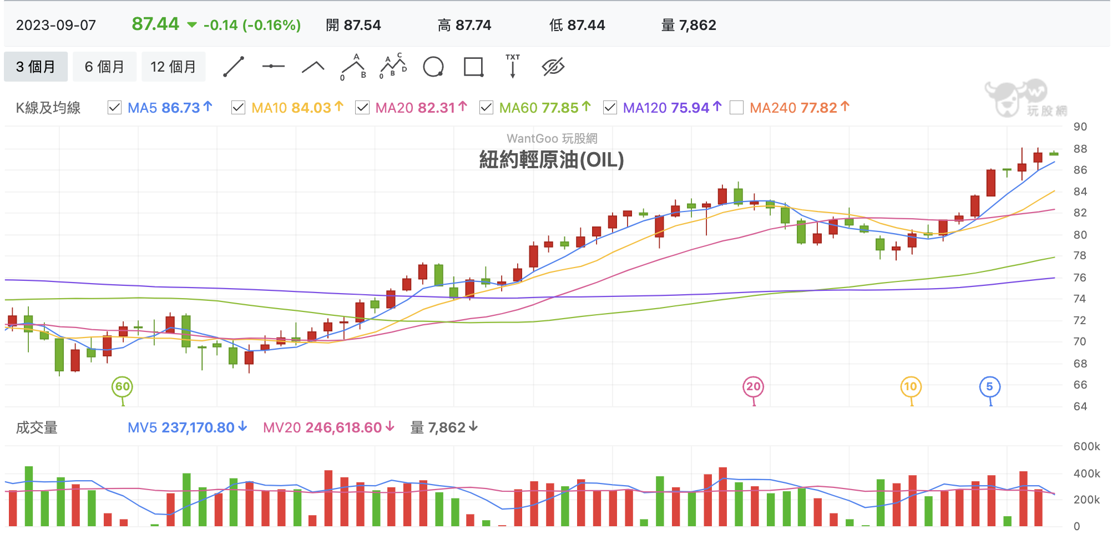Uncheck the MA120 moving average checkbox
Viewport: 1112px width, 534px height.
point(610,108)
